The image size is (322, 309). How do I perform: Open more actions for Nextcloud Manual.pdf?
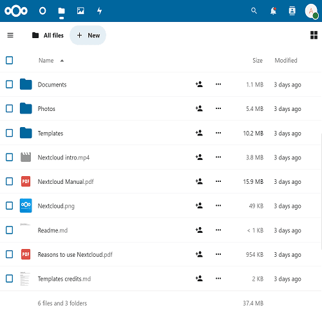218,181
